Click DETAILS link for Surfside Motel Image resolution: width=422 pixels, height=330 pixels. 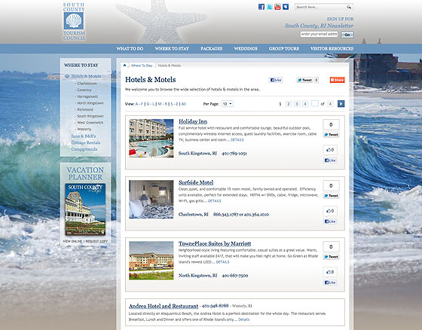point(215,201)
